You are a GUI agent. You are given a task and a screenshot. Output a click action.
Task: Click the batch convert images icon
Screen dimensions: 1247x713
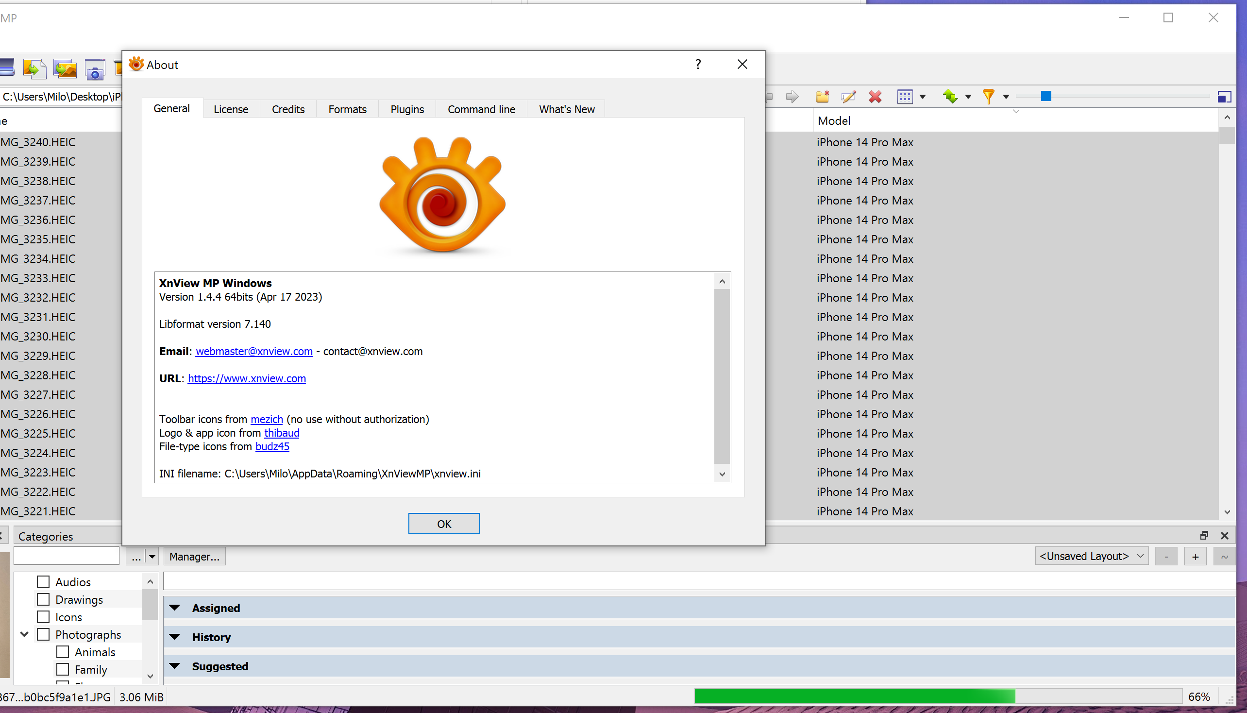click(x=65, y=69)
